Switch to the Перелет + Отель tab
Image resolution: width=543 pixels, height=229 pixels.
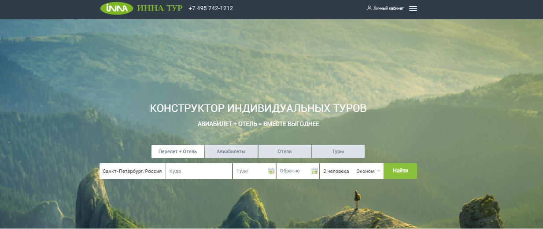coord(178,151)
